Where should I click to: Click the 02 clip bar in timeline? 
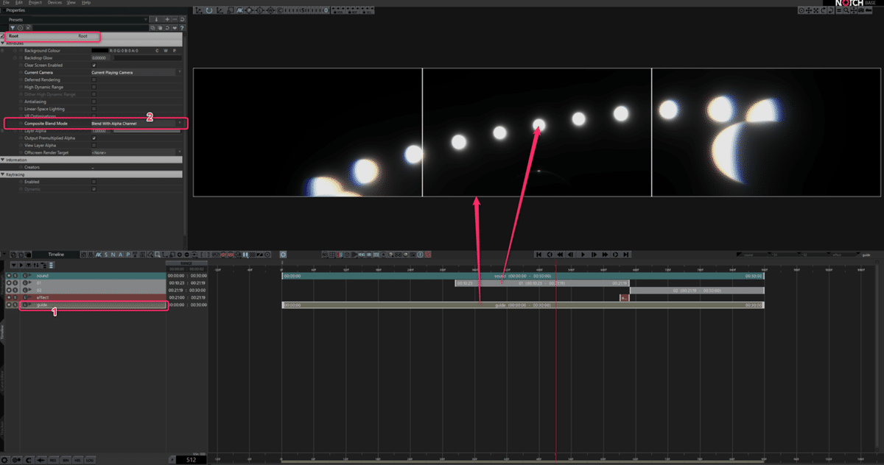[696, 290]
